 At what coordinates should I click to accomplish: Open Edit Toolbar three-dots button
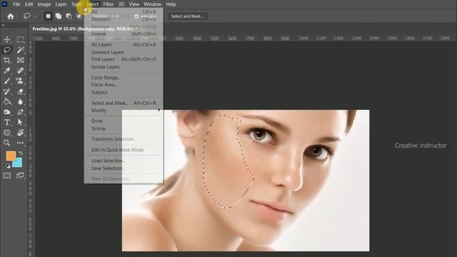(20, 143)
